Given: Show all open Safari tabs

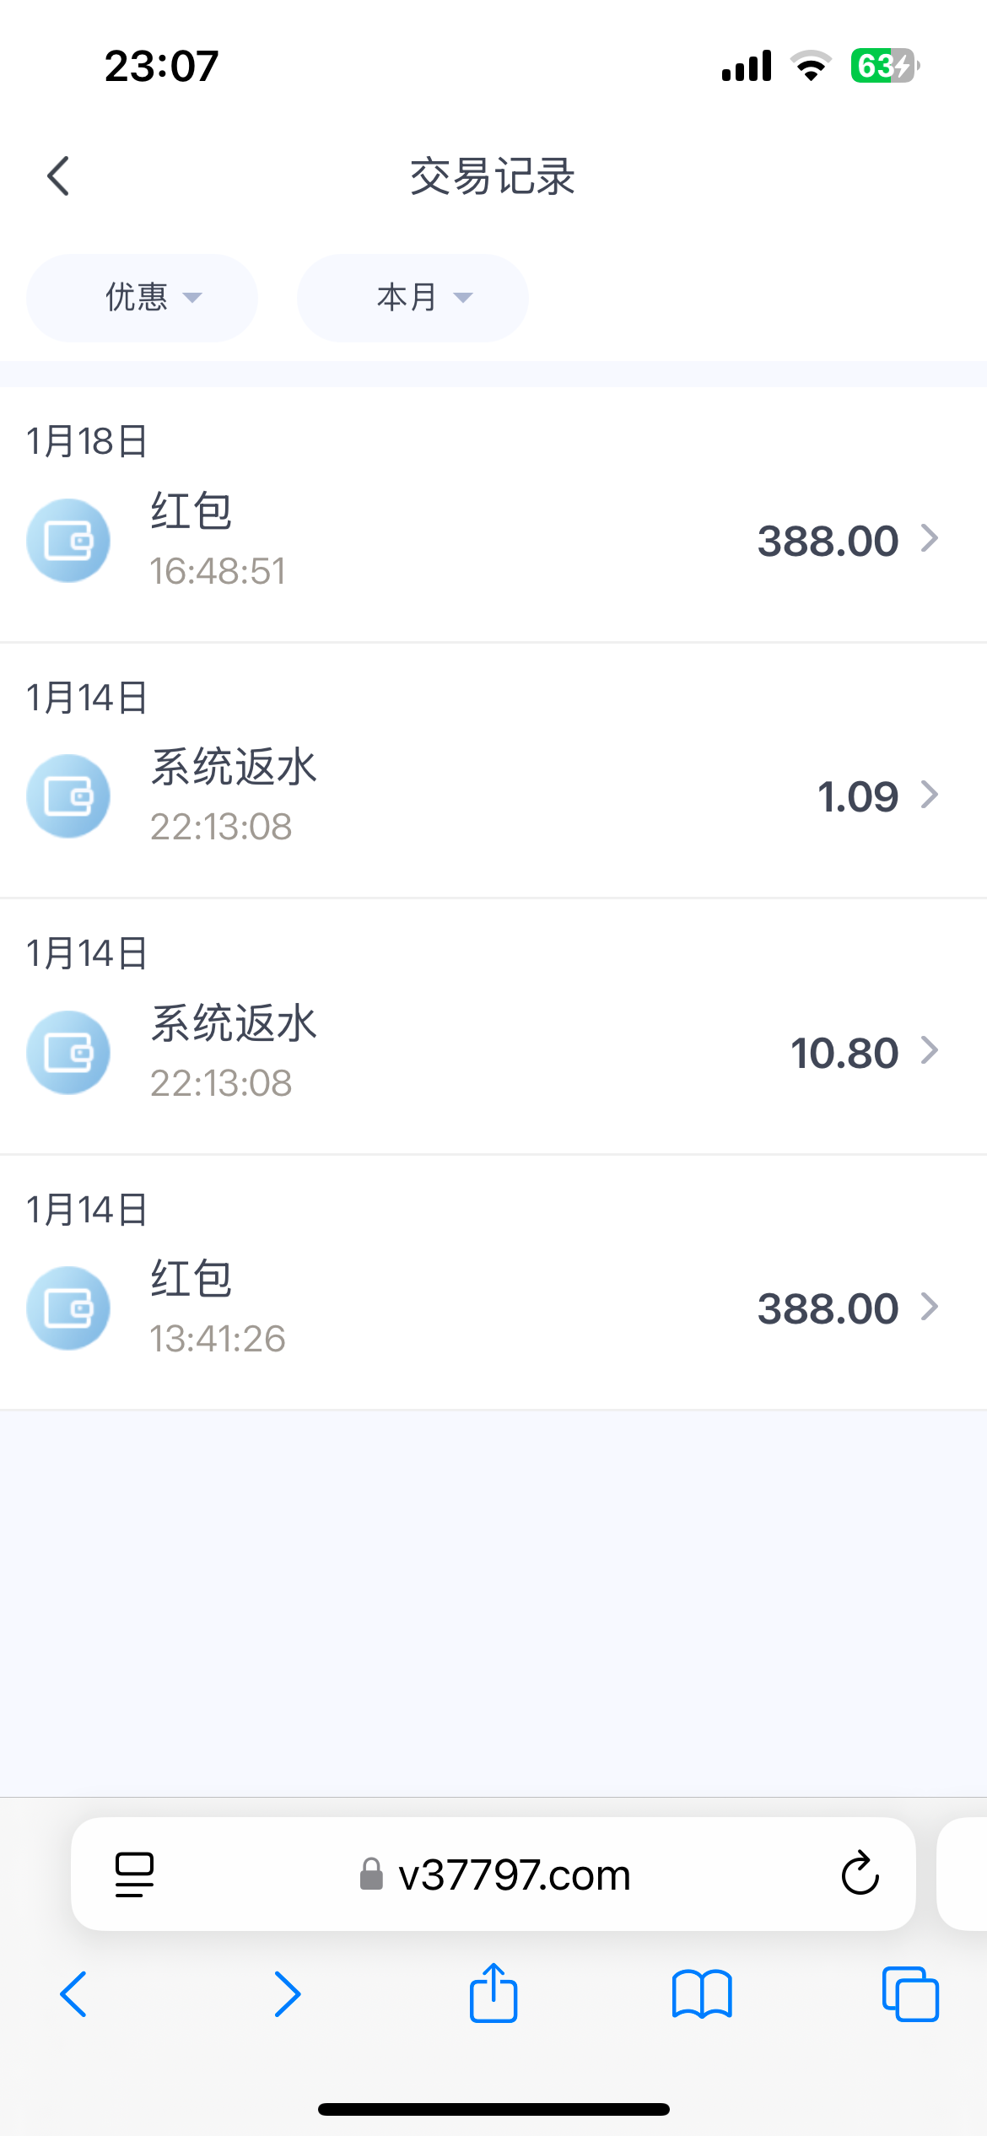Looking at the screenshot, I should click(910, 1994).
